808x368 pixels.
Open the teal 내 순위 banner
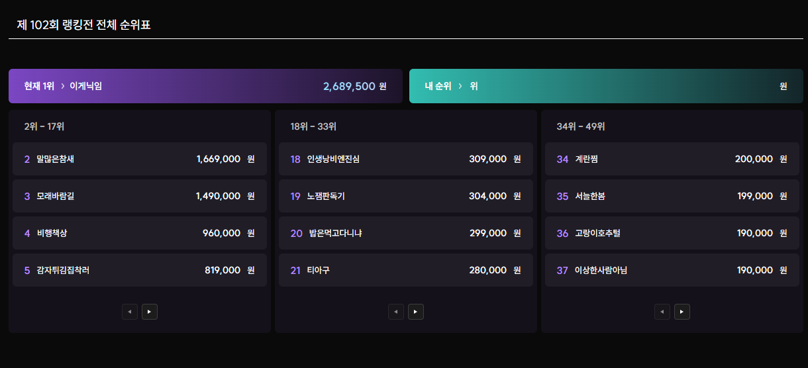[x=606, y=86]
